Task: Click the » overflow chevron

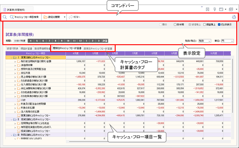Action: 202,7
